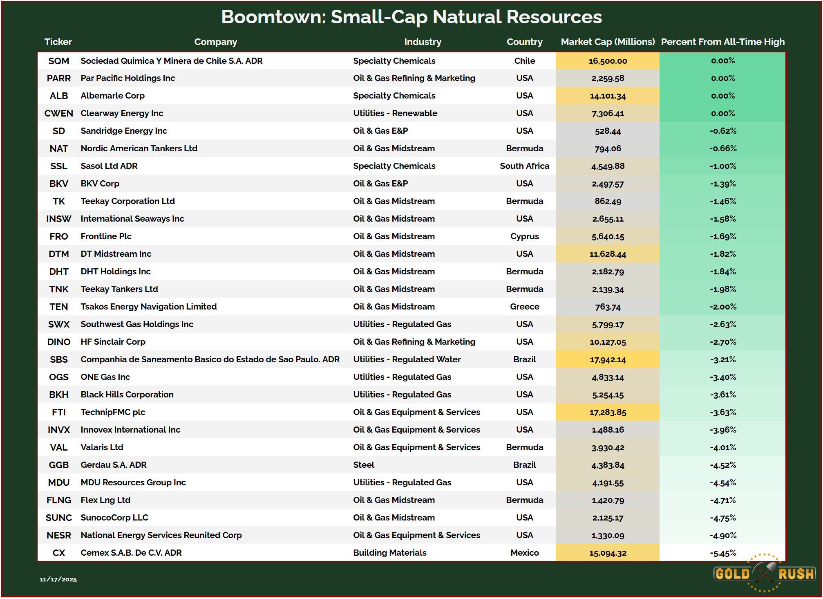Screen dimensions: 823x599
Task: Click the Country column header
Action: point(524,42)
